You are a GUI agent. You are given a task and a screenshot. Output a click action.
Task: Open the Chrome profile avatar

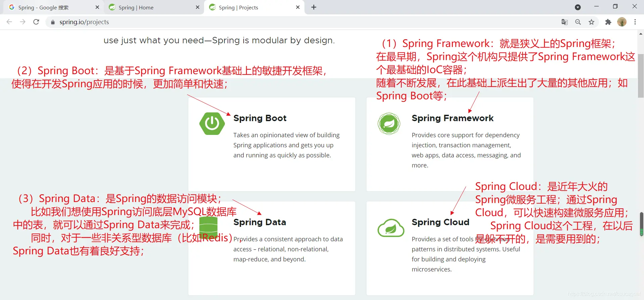pyautogui.click(x=622, y=22)
